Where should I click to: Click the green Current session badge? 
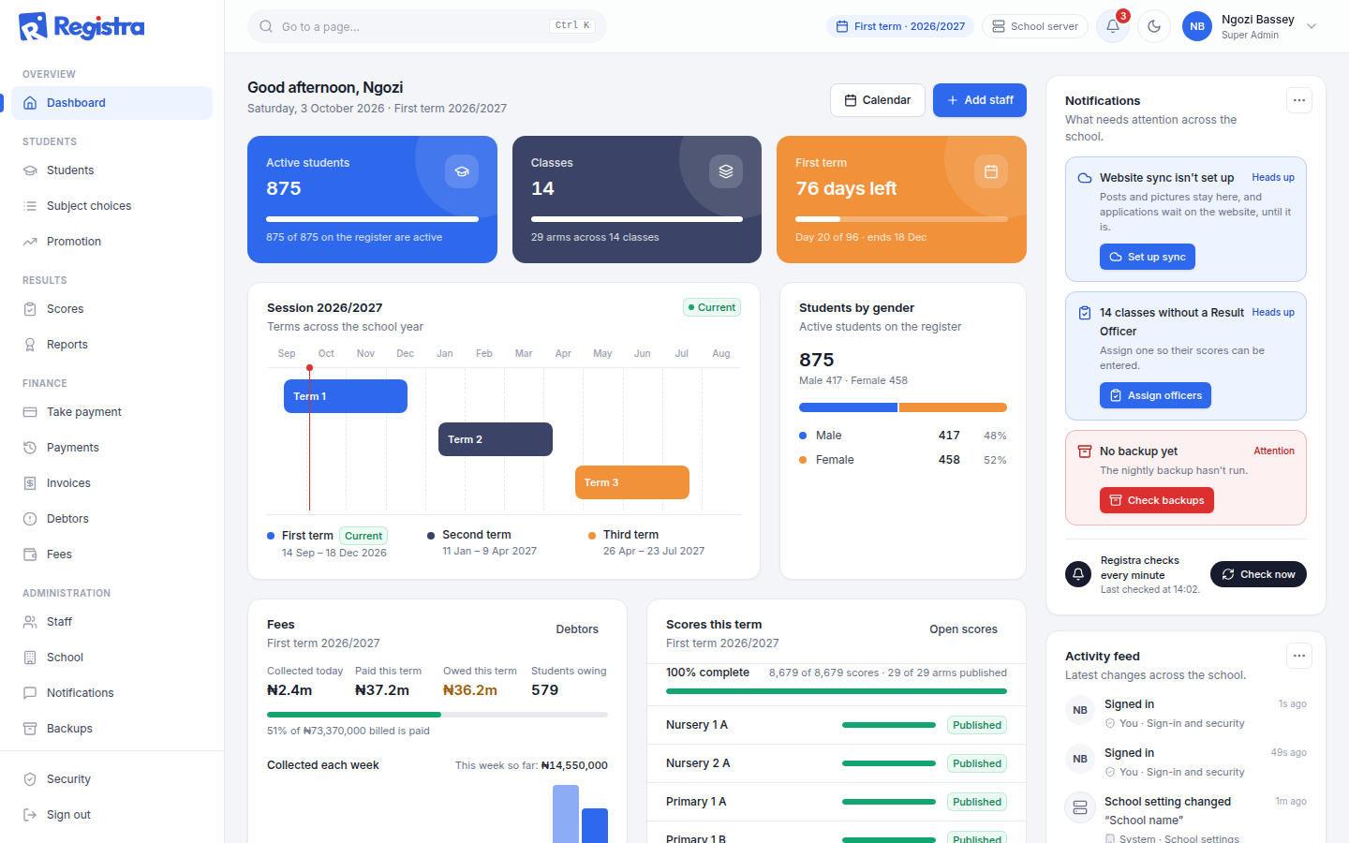712,307
